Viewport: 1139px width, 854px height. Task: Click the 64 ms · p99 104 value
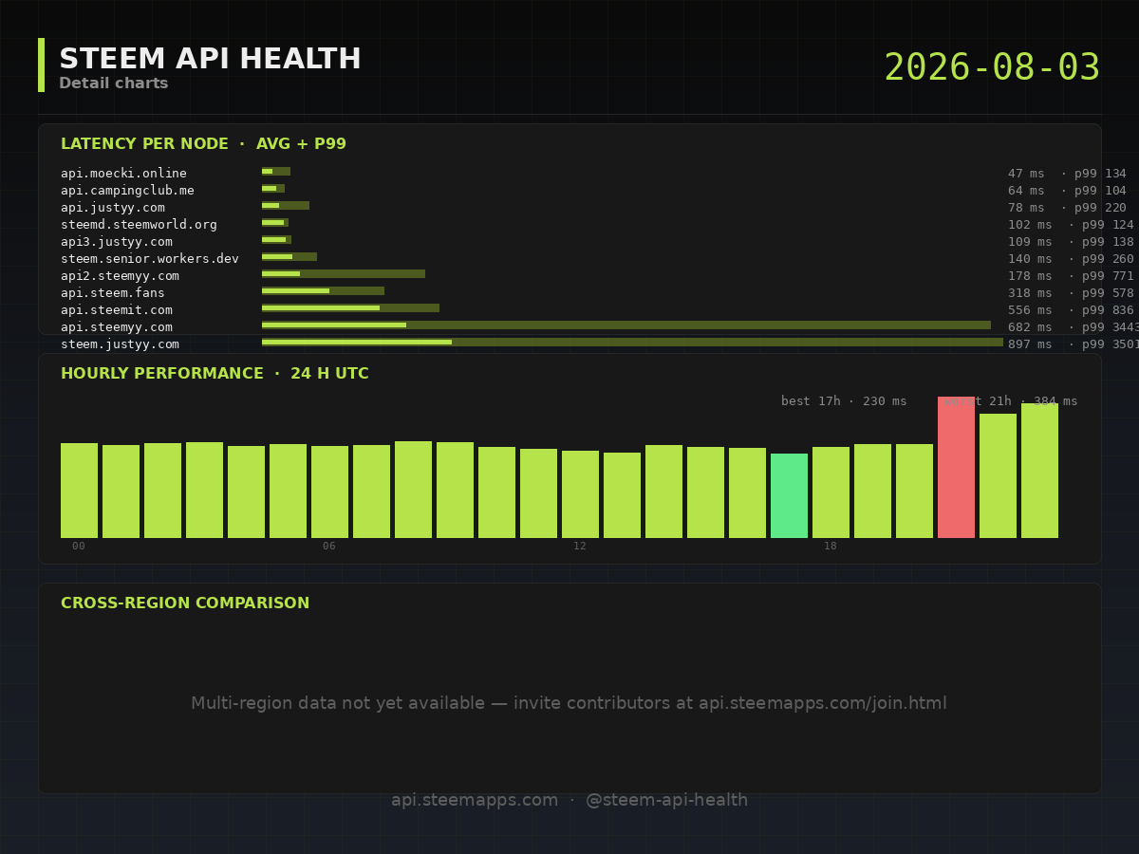click(x=1067, y=191)
